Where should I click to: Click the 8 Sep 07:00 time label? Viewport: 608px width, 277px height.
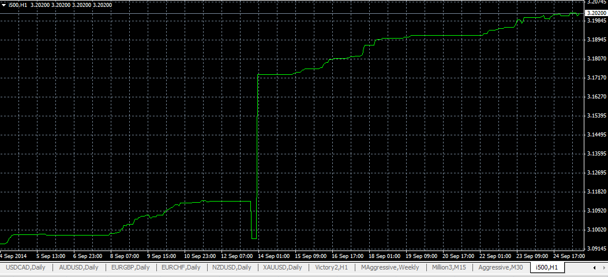click(125, 256)
